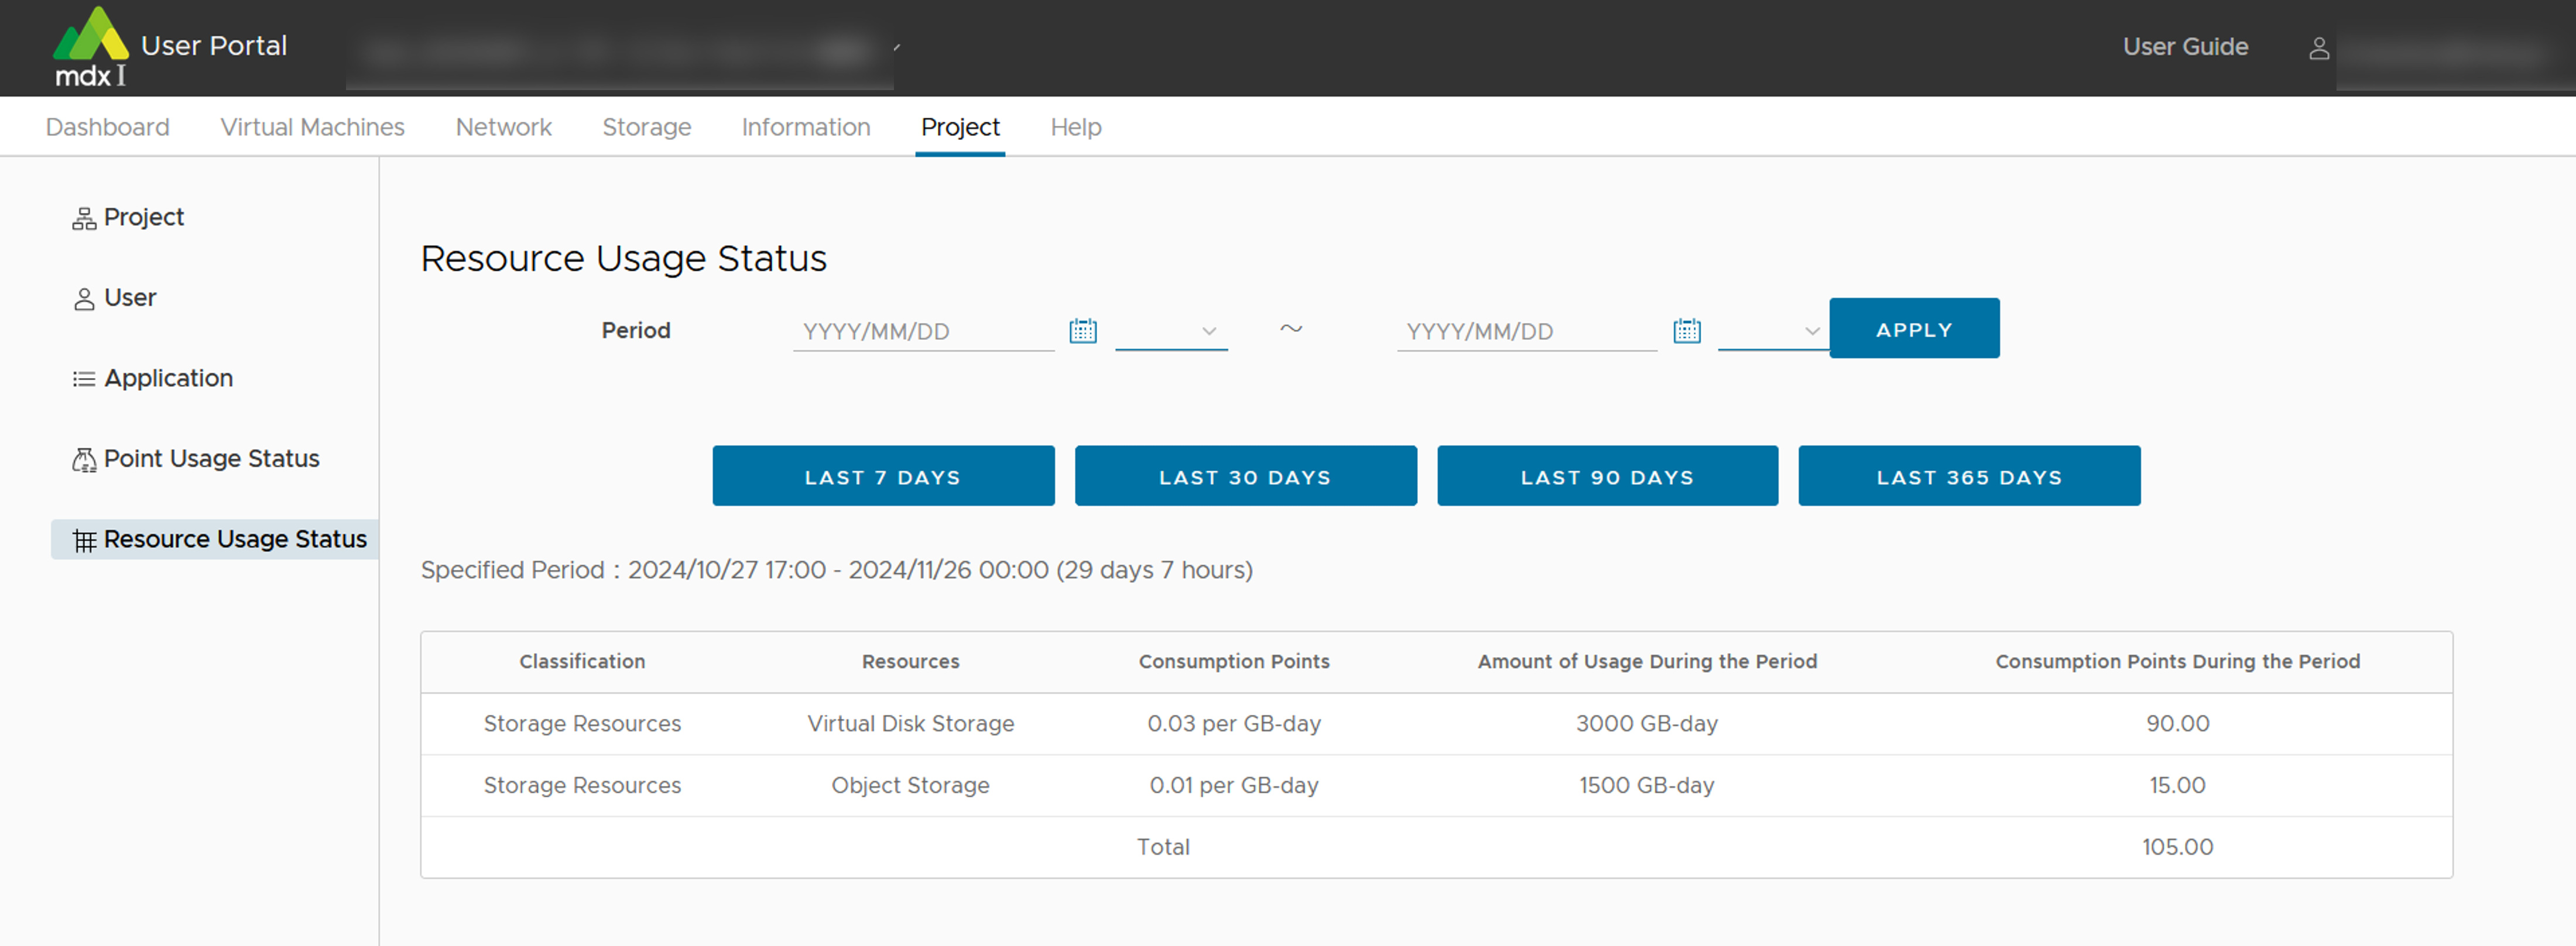
Task: Open User page from sidebar icon
Action: tap(84, 300)
